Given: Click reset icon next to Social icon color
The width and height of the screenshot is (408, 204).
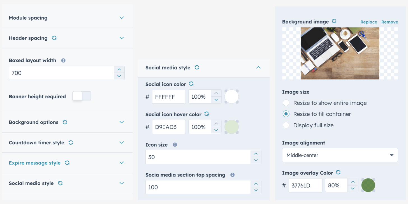Looking at the screenshot, I should (191, 84).
